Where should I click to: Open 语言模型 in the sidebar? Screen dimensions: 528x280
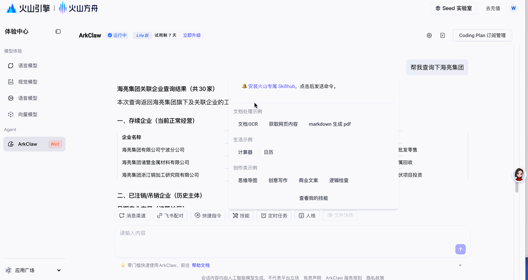[x=34, y=66]
